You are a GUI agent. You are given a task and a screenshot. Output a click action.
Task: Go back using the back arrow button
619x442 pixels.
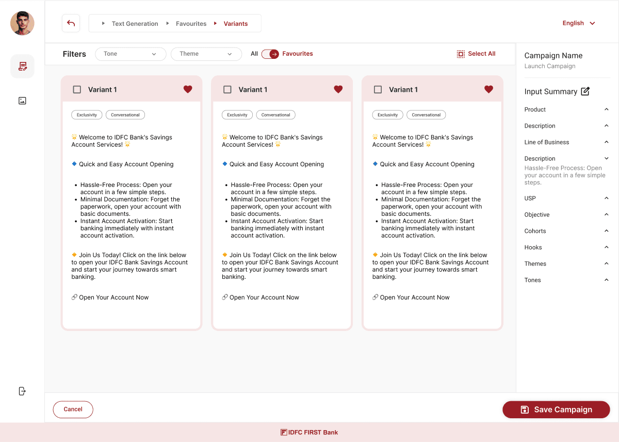click(x=71, y=23)
